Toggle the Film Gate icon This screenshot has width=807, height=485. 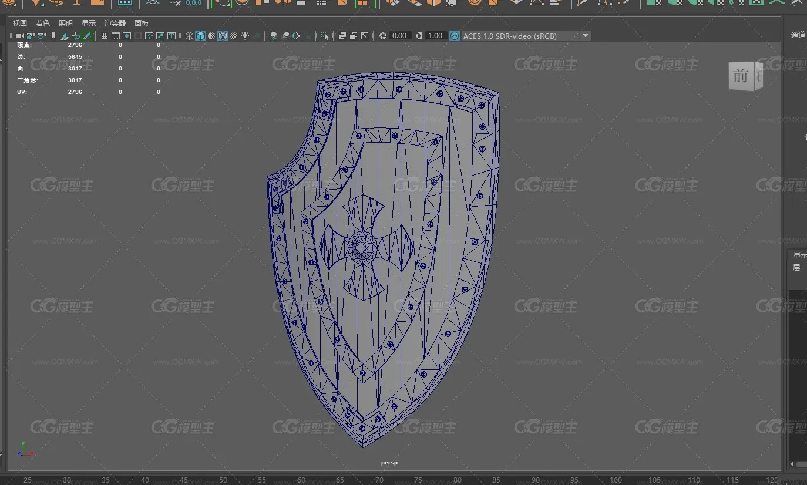pos(116,36)
